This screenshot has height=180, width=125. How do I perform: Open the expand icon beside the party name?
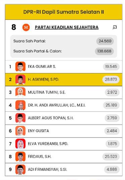[x=115, y=27]
